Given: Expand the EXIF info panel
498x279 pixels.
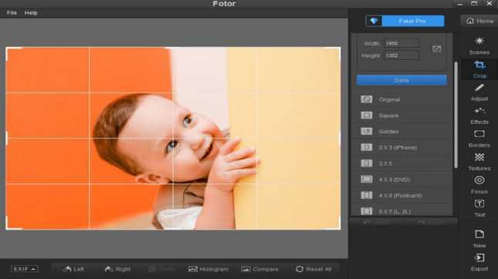Looking at the screenshot, I should point(25,269).
